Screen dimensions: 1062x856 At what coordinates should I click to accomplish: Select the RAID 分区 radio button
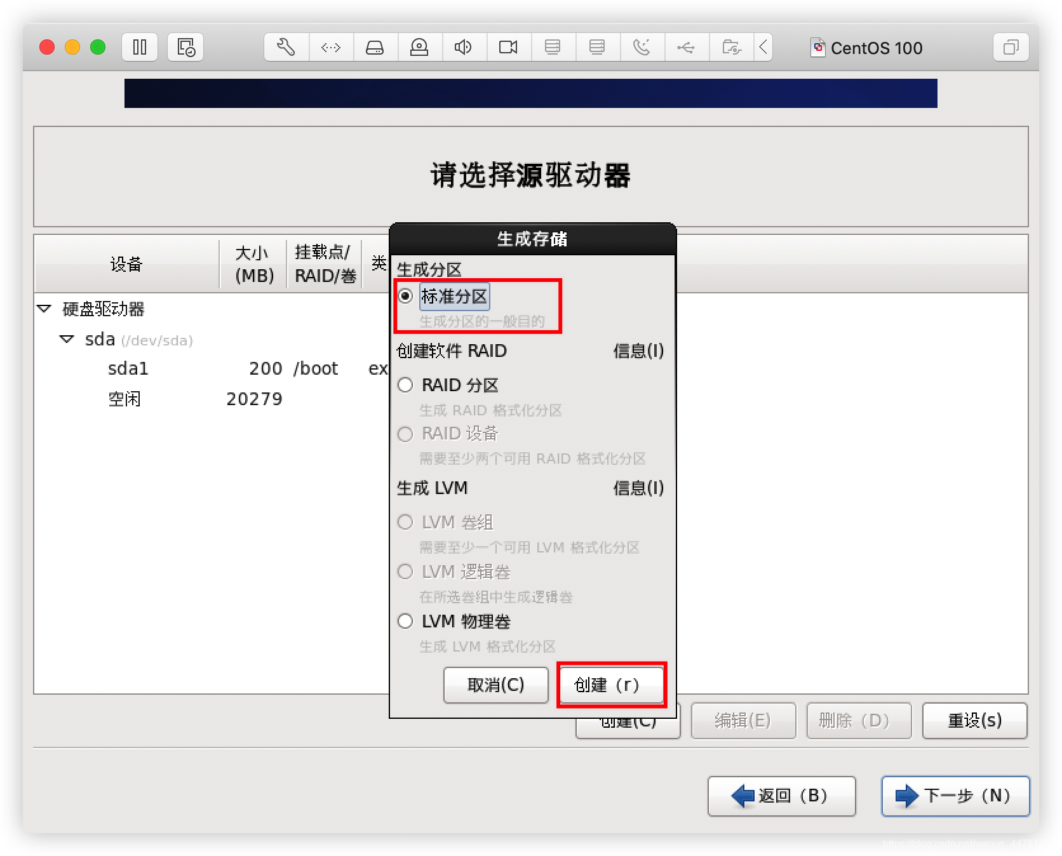tap(405, 385)
